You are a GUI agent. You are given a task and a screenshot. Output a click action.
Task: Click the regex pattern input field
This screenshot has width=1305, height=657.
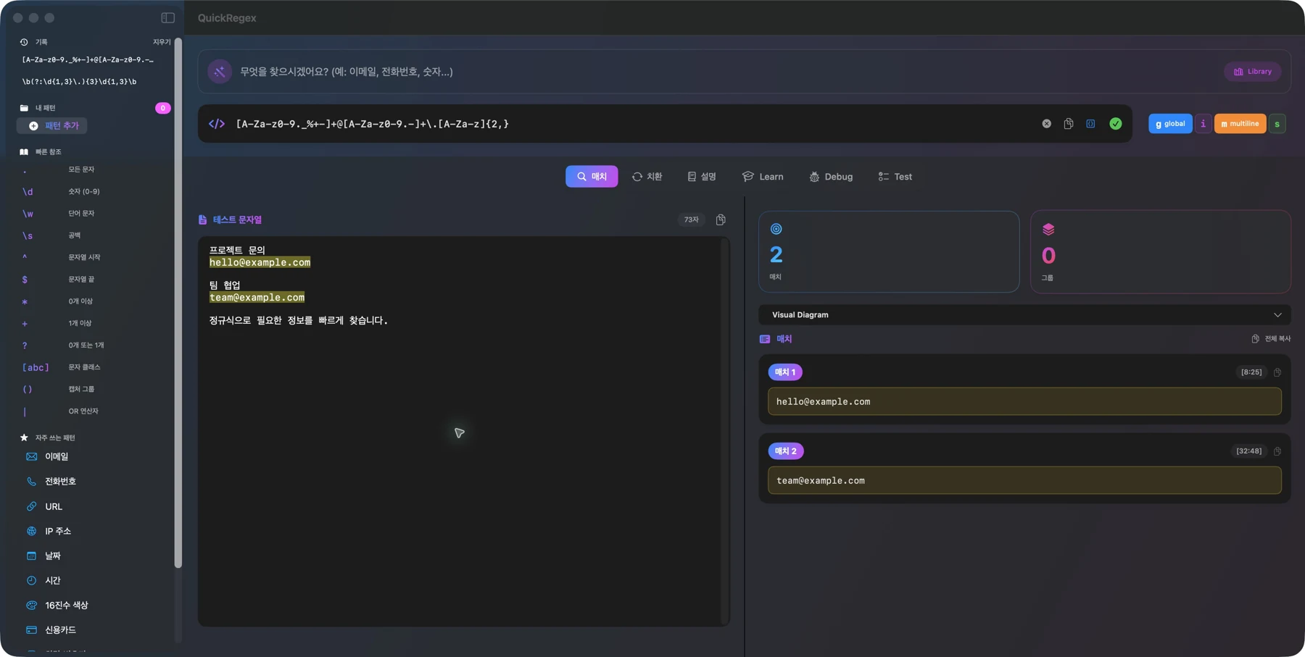(634, 124)
